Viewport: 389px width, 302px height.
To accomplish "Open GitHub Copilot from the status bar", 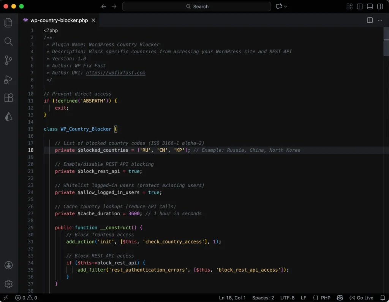I will coord(339,298).
